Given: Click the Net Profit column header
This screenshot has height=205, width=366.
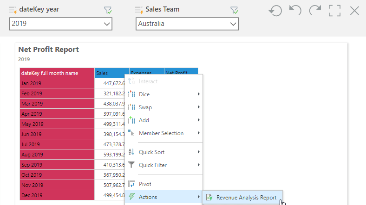Looking at the screenshot, I should coord(181,71).
